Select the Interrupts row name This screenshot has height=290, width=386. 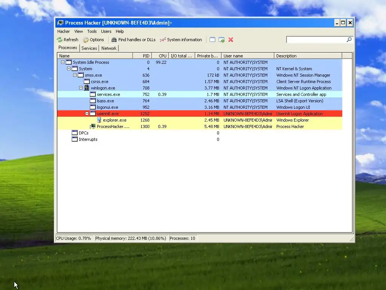(x=88, y=139)
